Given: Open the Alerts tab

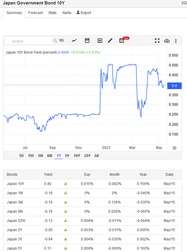Looking at the screenshot, I should (x=67, y=13).
